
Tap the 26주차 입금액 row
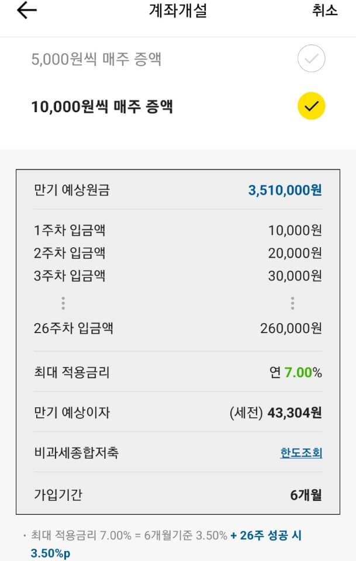point(178,328)
